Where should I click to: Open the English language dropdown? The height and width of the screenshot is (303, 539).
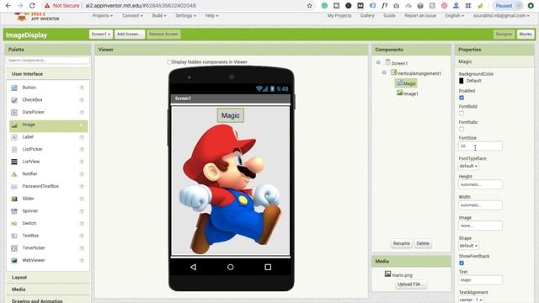[455, 16]
